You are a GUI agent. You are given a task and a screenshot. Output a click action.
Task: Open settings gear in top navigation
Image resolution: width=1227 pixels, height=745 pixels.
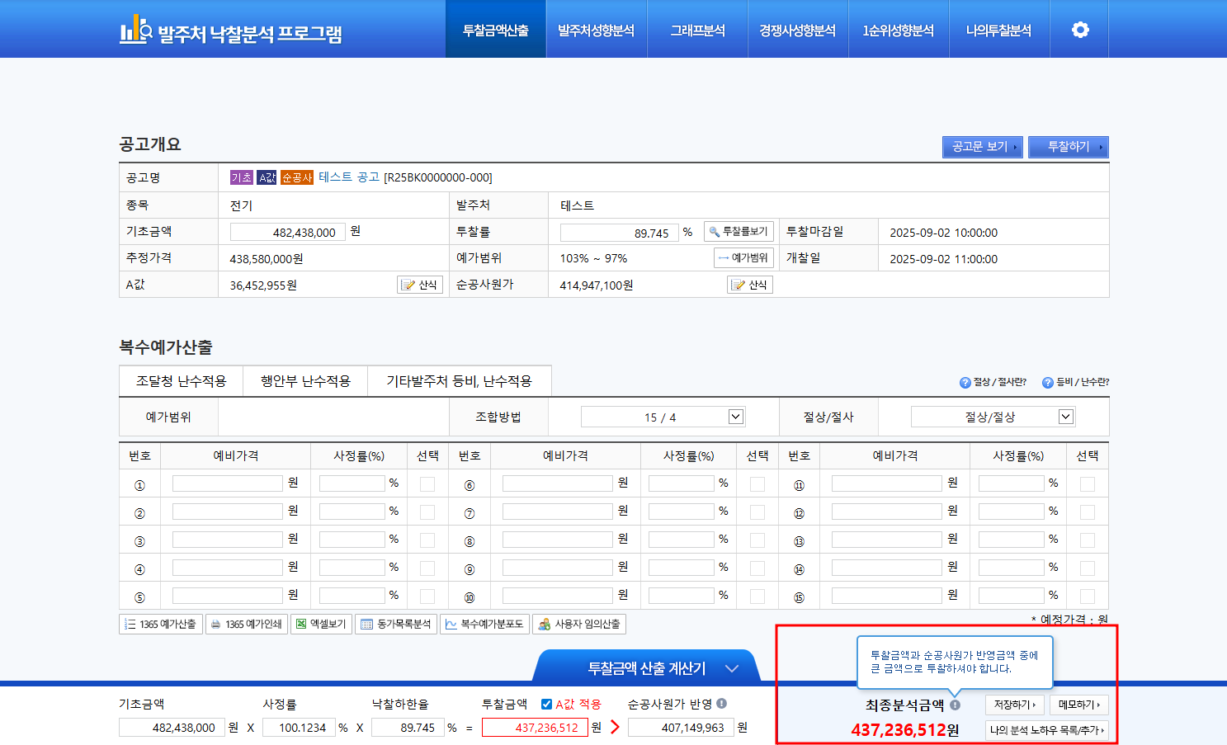(1080, 30)
